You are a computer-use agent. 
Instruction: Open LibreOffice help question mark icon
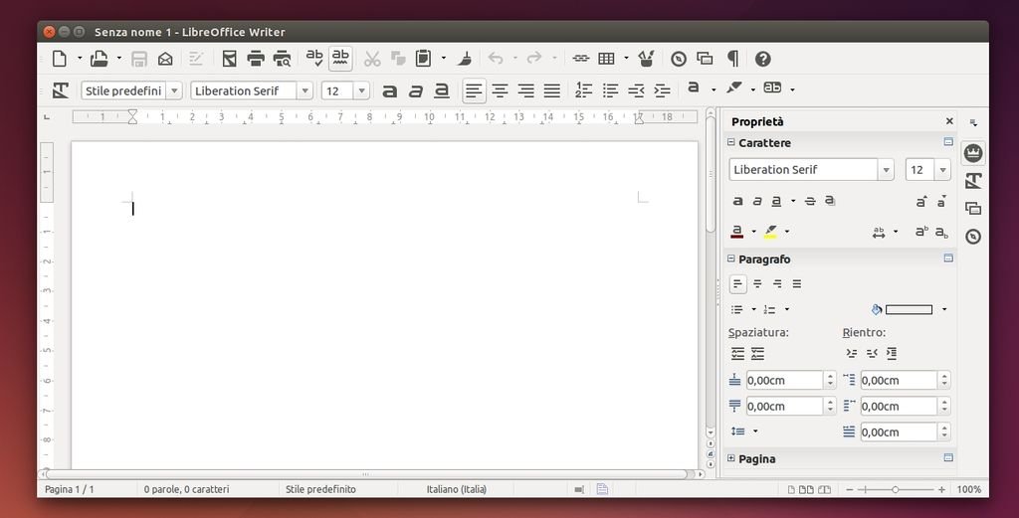tap(762, 59)
